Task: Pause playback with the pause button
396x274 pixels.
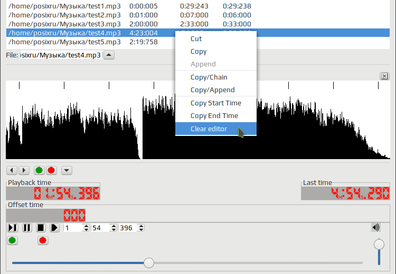Action: [27, 228]
